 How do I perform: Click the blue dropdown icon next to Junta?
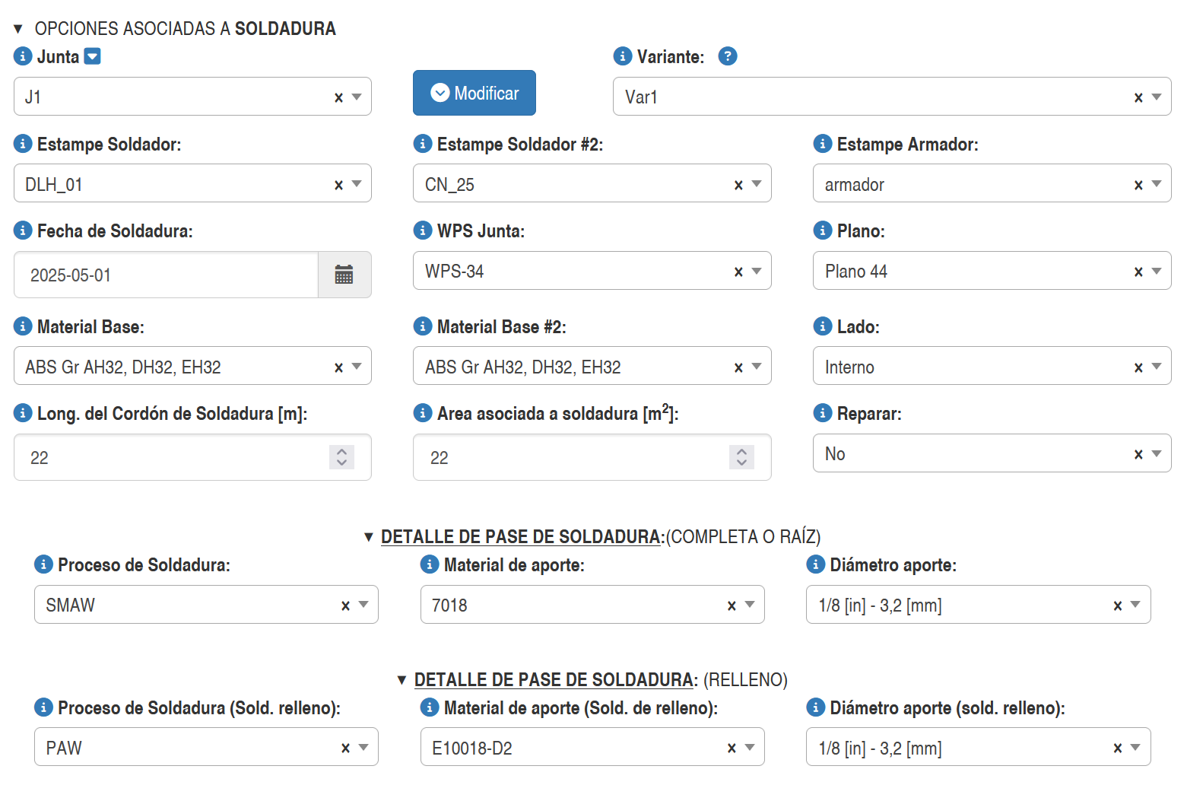pos(92,56)
